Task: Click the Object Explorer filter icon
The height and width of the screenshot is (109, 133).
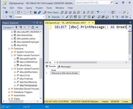Action: coord(29,27)
